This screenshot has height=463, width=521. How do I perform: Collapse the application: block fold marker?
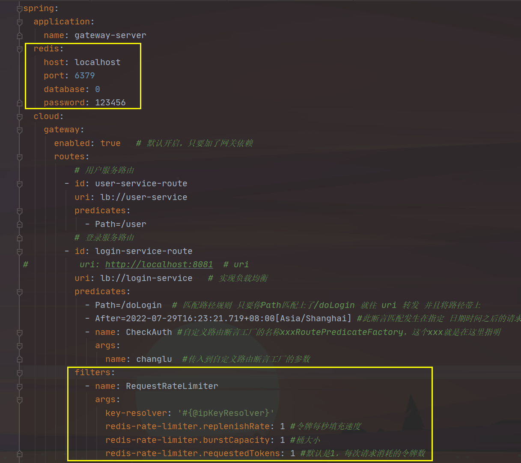click(x=19, y=22)
